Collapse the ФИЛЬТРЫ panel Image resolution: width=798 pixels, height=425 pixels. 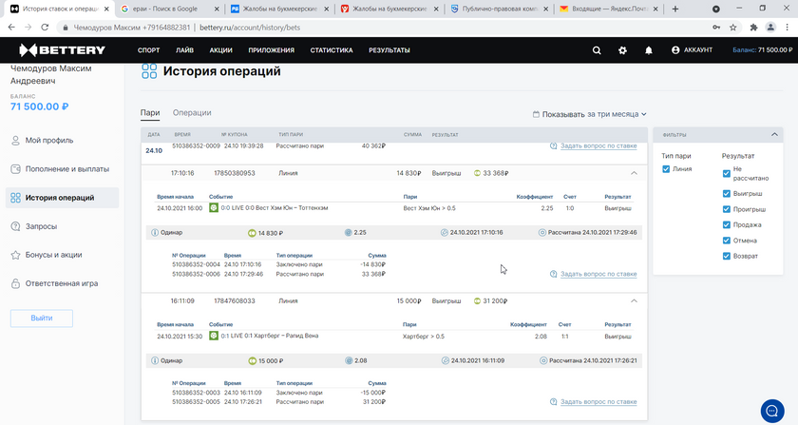[x=774, y=134]
